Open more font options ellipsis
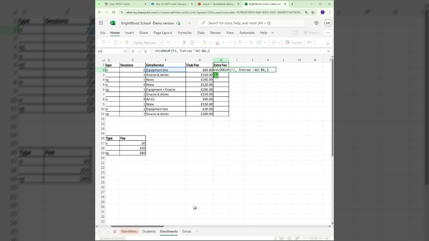 pyautogui.click(x=230, y=43)
